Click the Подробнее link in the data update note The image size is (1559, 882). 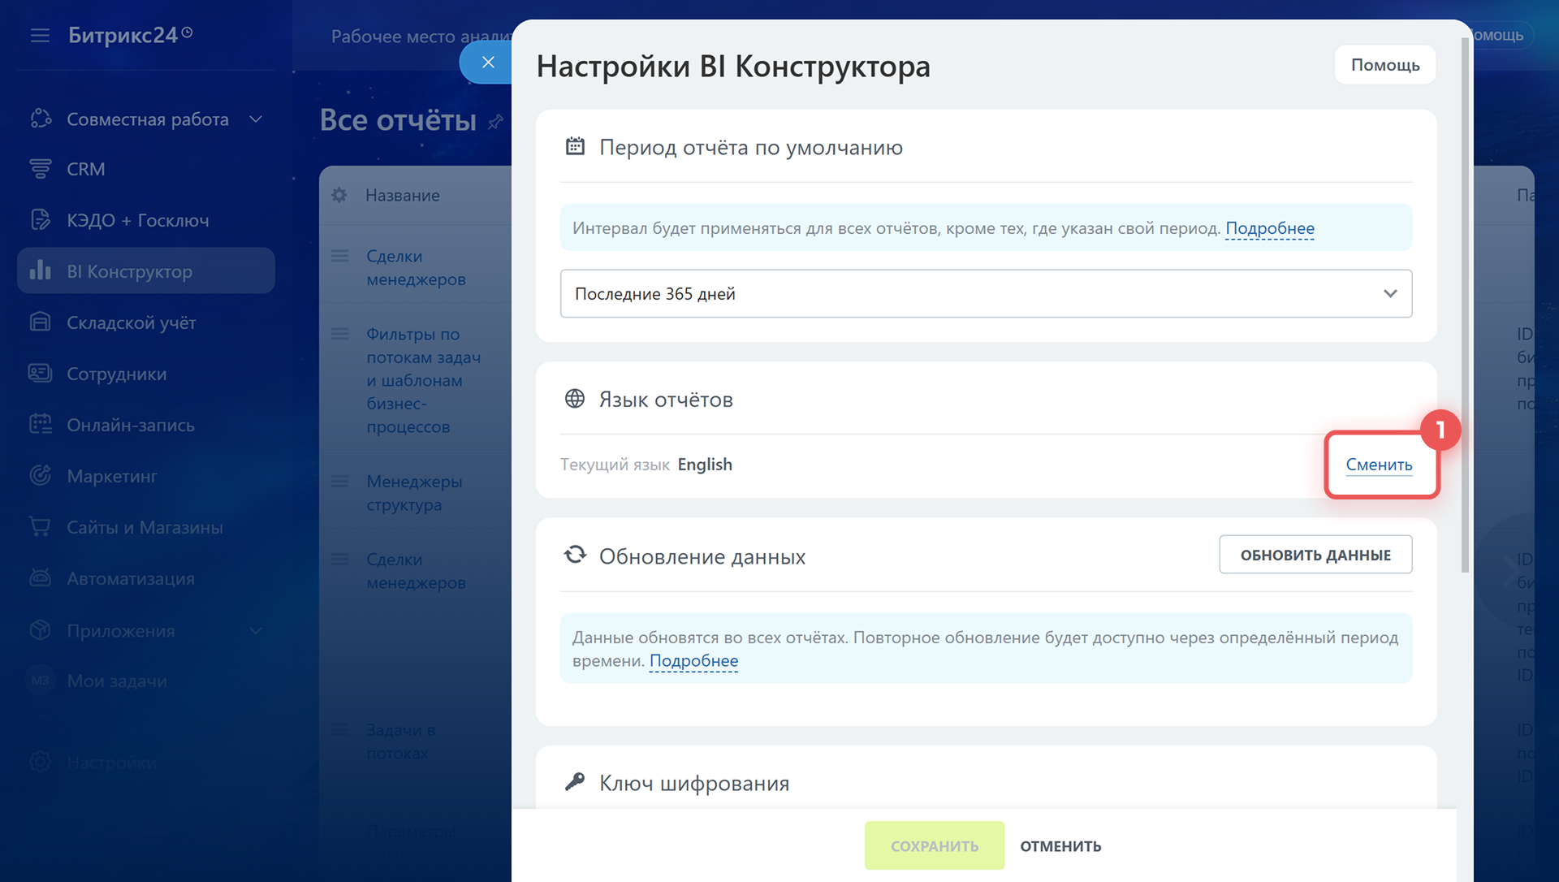pos(693,661)
